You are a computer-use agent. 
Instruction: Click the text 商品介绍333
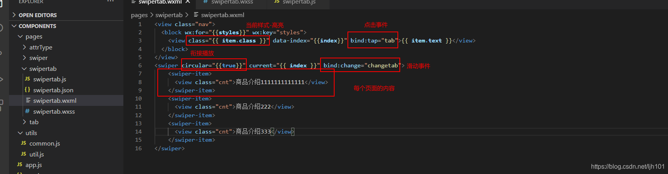(253, 132)
